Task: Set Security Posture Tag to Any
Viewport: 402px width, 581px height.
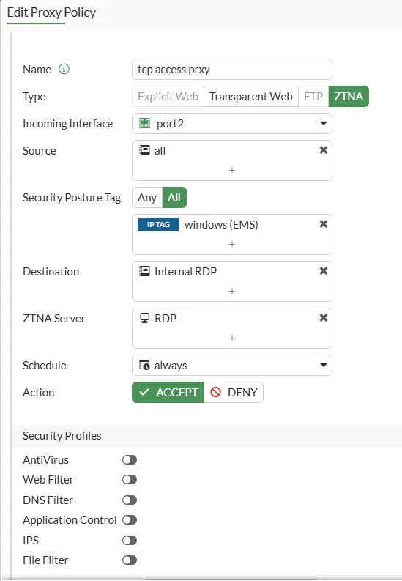Action: click(147, 198)
